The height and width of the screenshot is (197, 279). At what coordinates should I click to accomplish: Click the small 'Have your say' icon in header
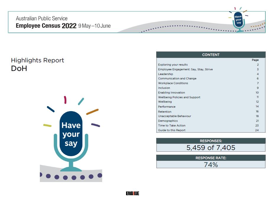coord(239,20)
